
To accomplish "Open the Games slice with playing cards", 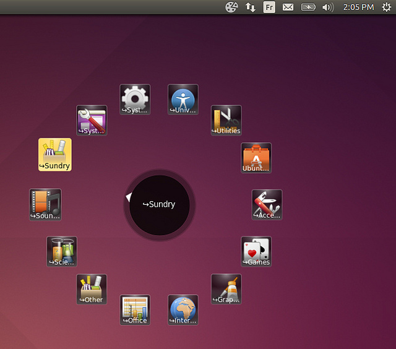I will (256, 251).
